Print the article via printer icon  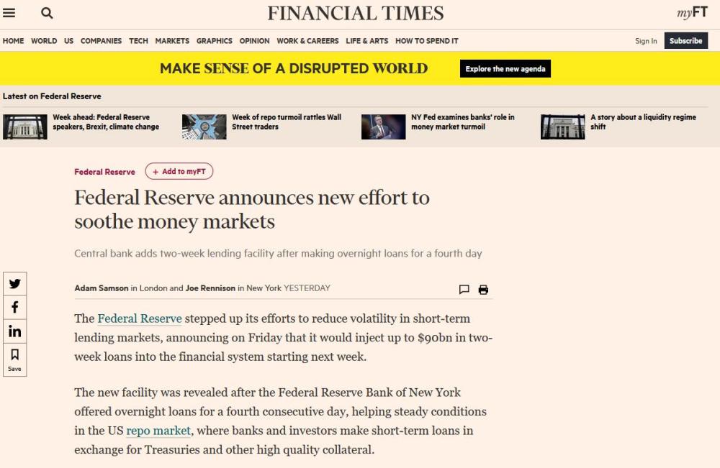point(483,289)
